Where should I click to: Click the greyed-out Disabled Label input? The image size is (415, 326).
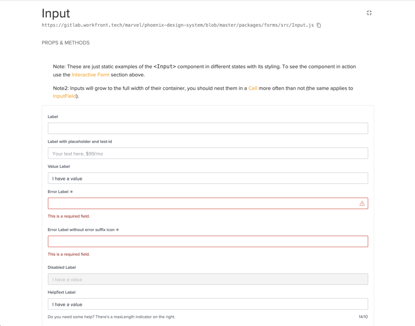pos(207,279)
